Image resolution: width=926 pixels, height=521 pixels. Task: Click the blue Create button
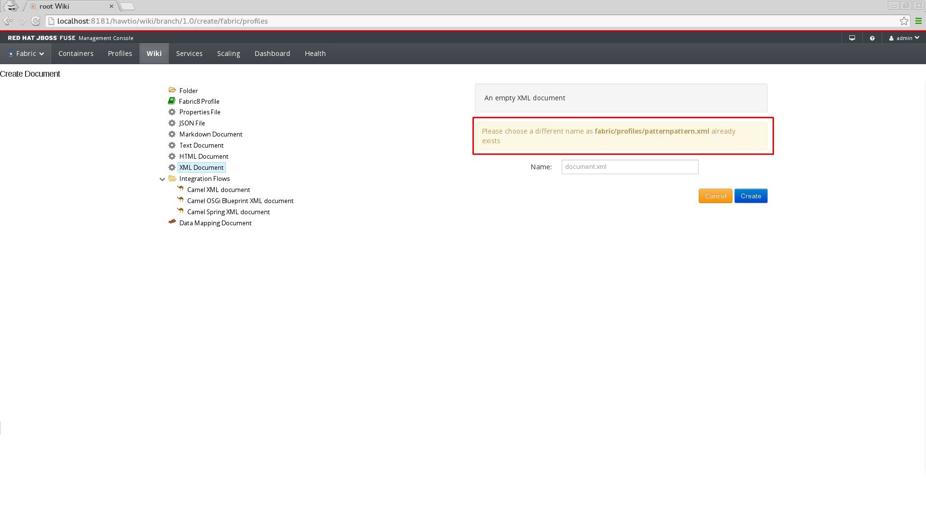tap(751, 196)
